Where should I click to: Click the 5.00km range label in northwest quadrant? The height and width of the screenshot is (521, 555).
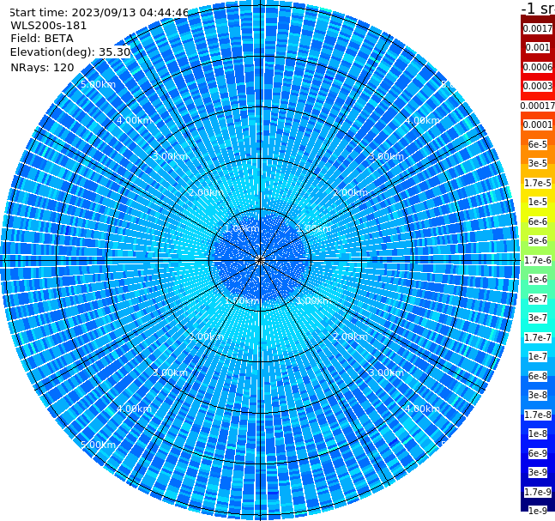(98, 84)
